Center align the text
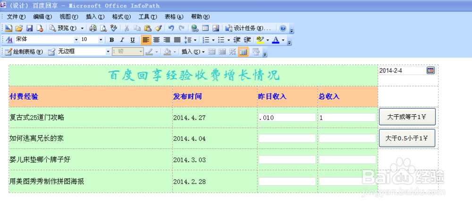Screen dimensions: 472x208 coord(156,40)
